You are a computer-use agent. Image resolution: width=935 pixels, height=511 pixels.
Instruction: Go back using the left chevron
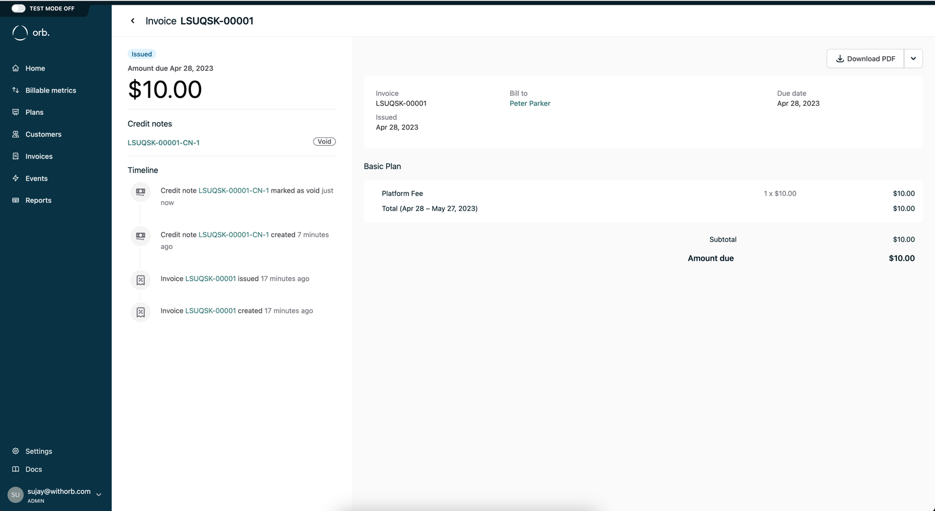[x=133, y=21]
